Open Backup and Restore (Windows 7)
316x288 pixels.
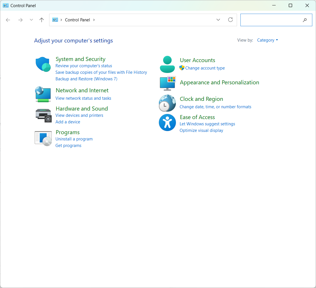point(86,79)
